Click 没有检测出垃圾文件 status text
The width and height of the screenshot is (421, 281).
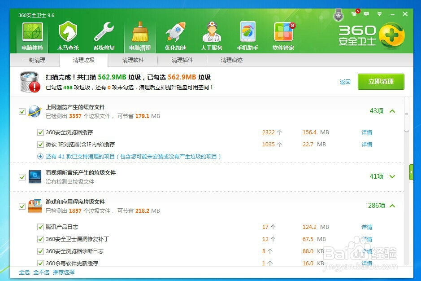(70, 181)
